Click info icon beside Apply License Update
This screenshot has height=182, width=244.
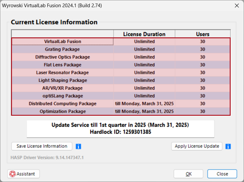coord(228,147)
